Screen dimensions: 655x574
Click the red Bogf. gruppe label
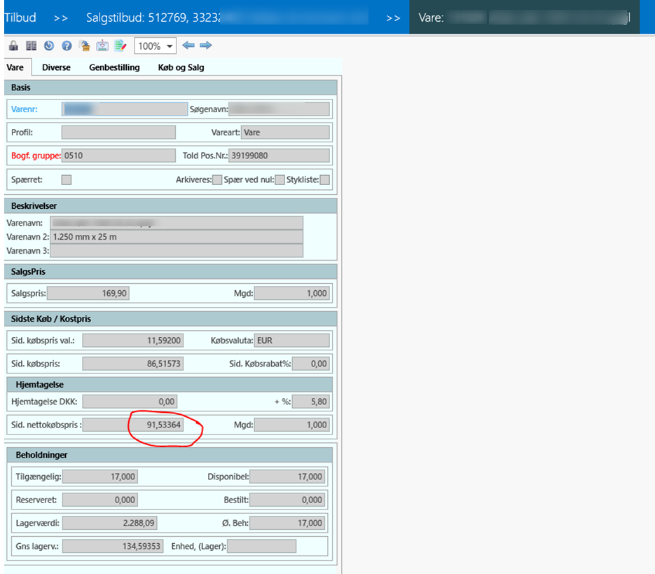coord(36,156)
